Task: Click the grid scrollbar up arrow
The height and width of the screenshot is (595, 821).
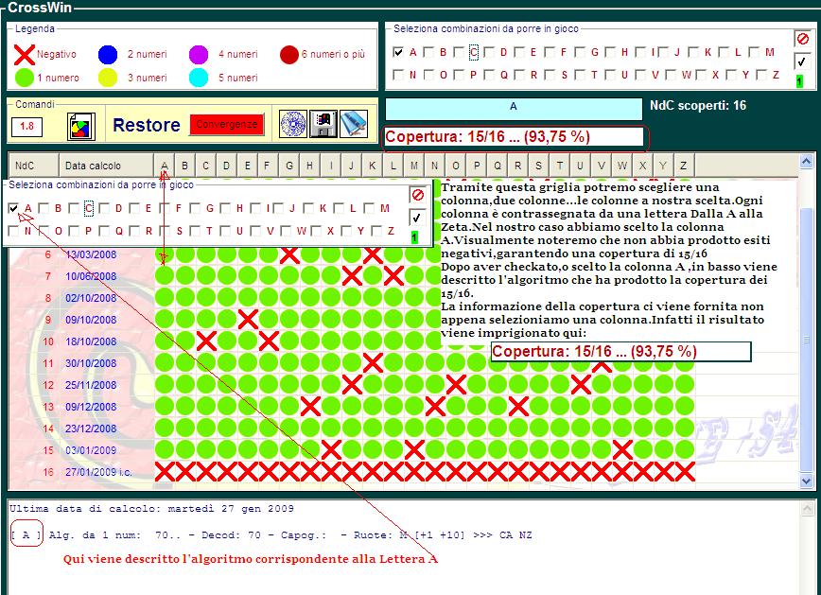Action: (x=806, y=162)
